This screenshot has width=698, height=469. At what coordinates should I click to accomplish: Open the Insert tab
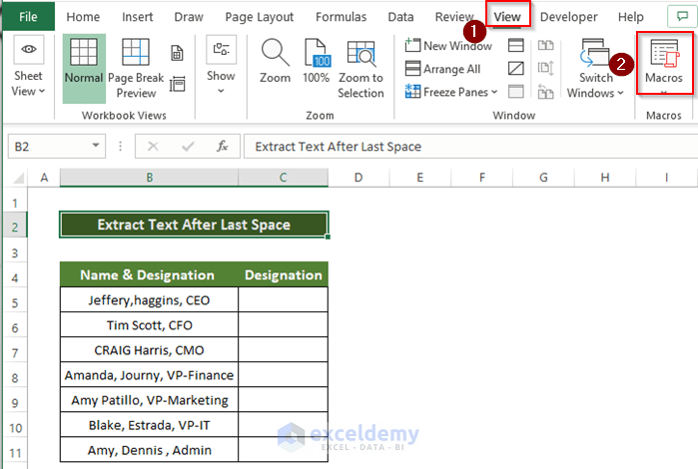pos(137,17)
